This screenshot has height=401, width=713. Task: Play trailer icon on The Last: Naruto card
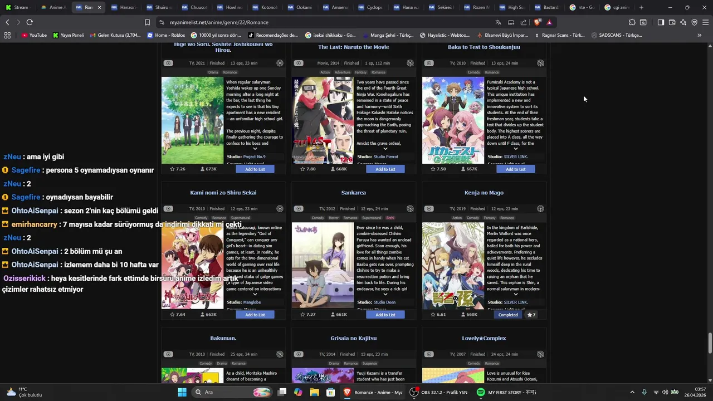pos(299,63)
